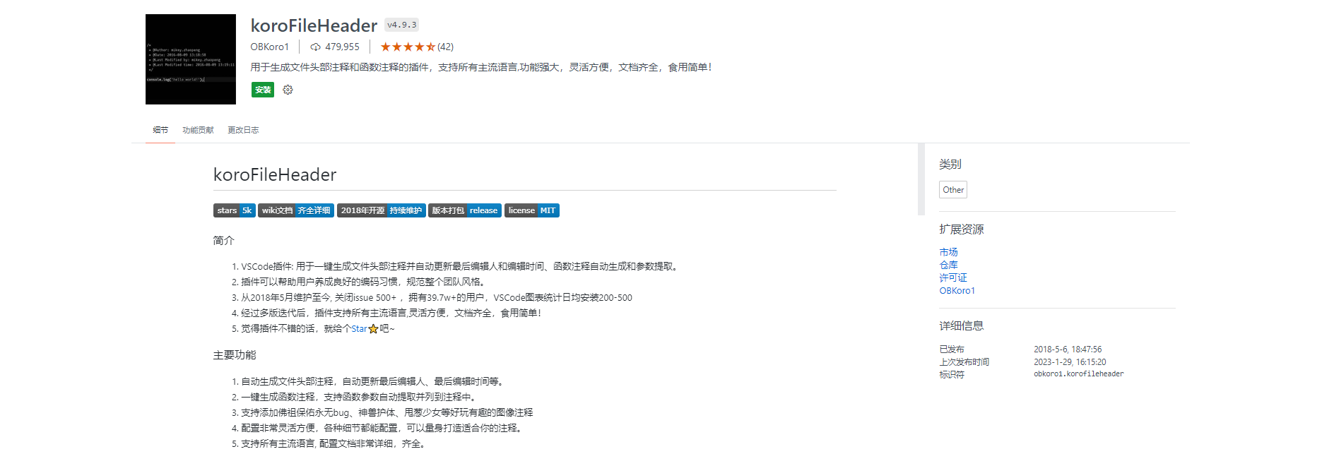
Task: Click the vertical scrollbar of the readme
Action: [x=921, y=179]
